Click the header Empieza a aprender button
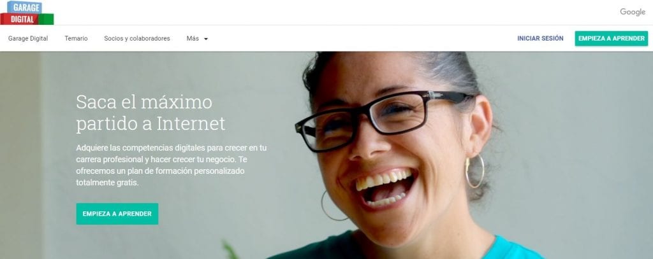The image size is (653, 259). (612, 38)
